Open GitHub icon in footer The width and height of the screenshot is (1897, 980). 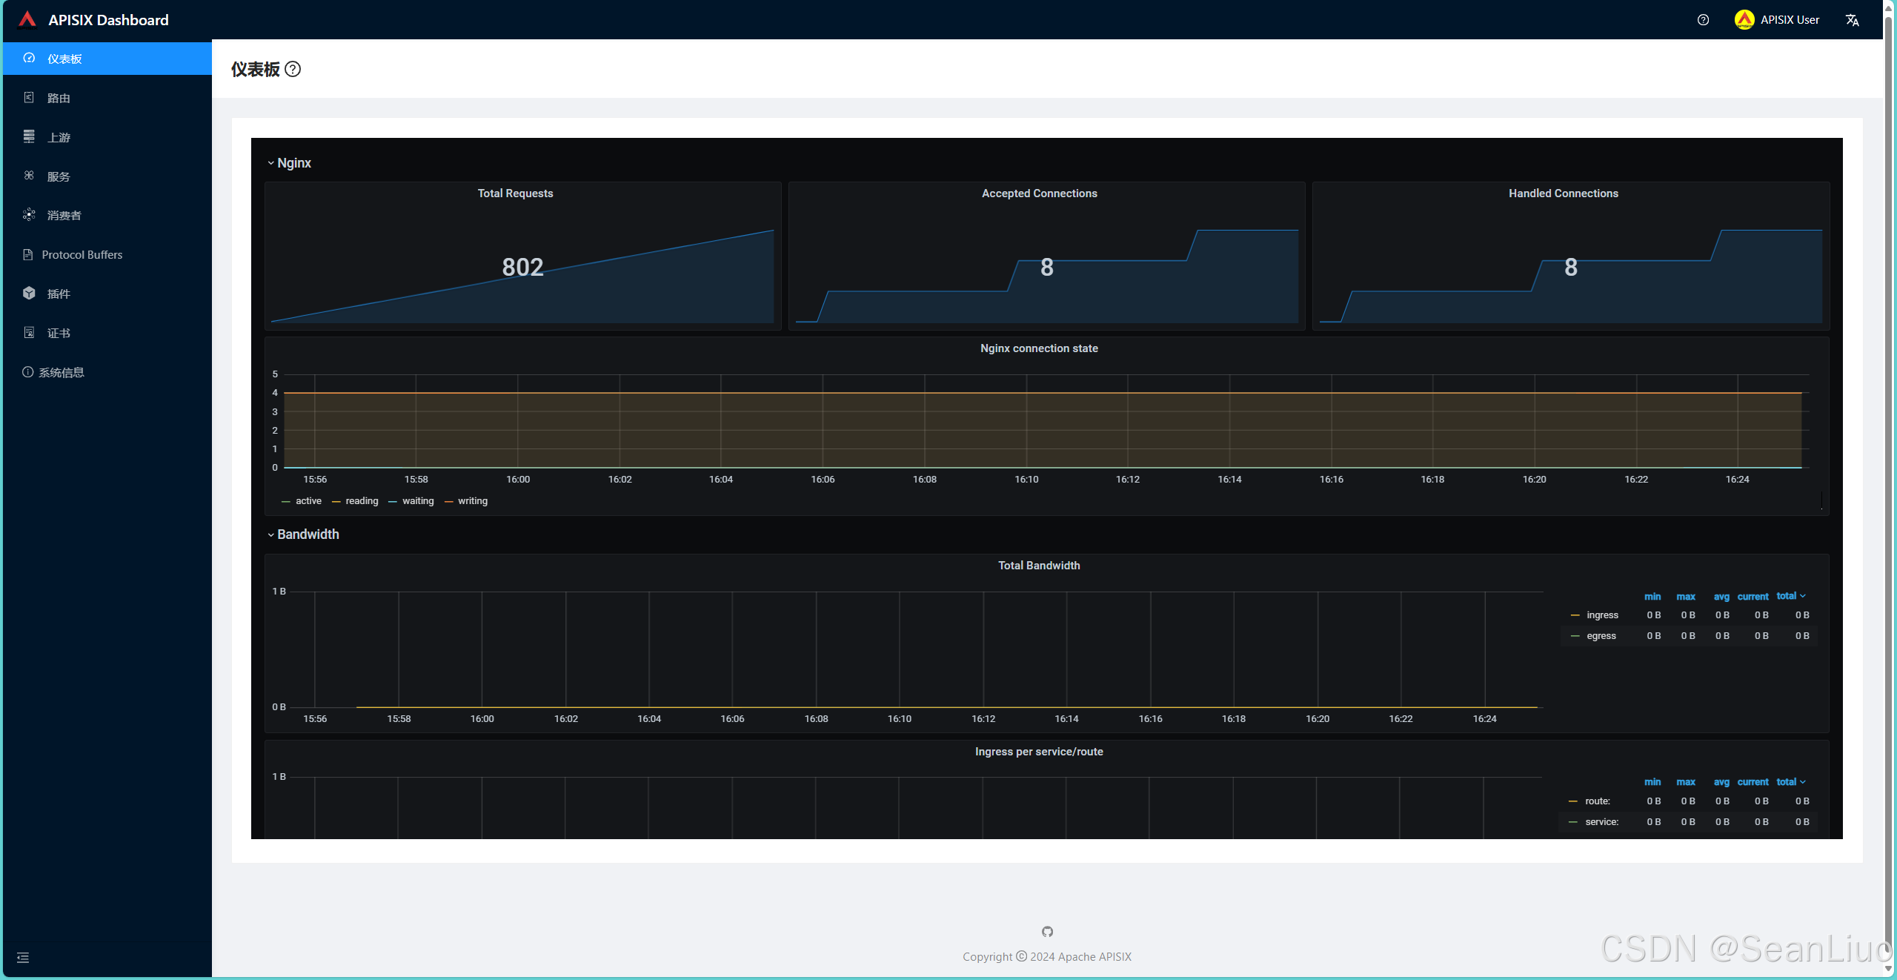[1047, 932]
